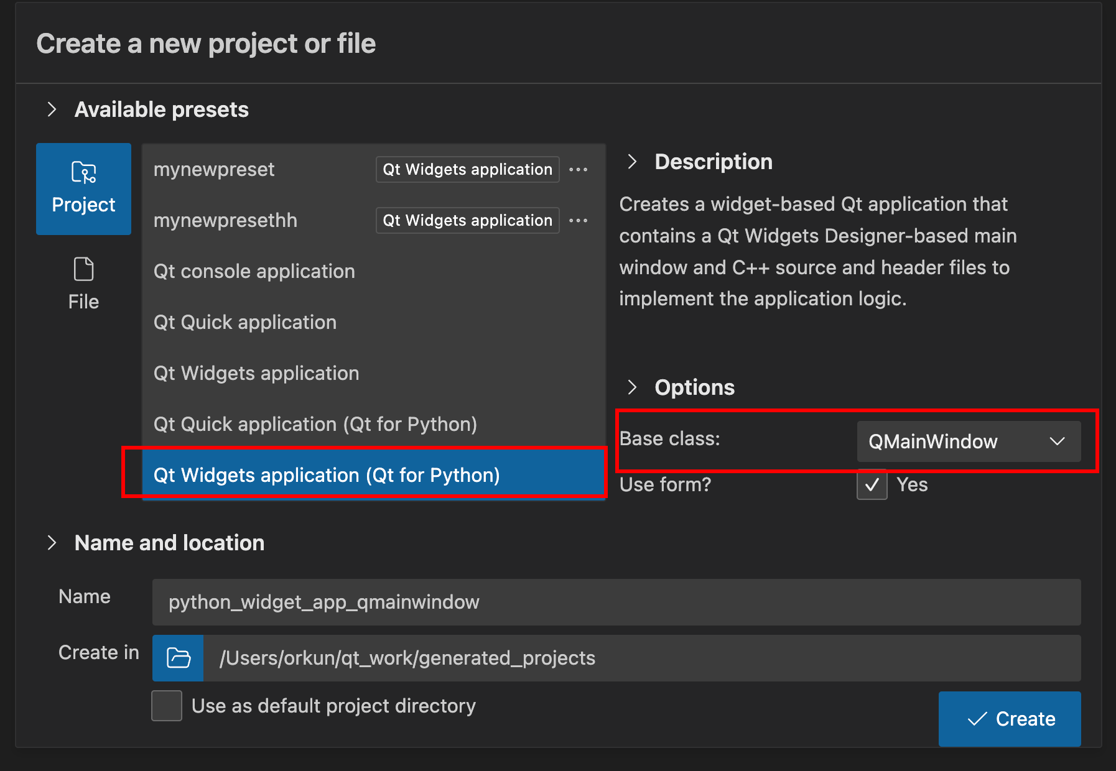Select Qt console application preset
The image size is (1116, 771).
coord(254,272)
